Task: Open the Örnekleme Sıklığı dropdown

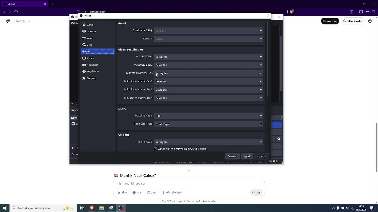Action: coord(208,31)
